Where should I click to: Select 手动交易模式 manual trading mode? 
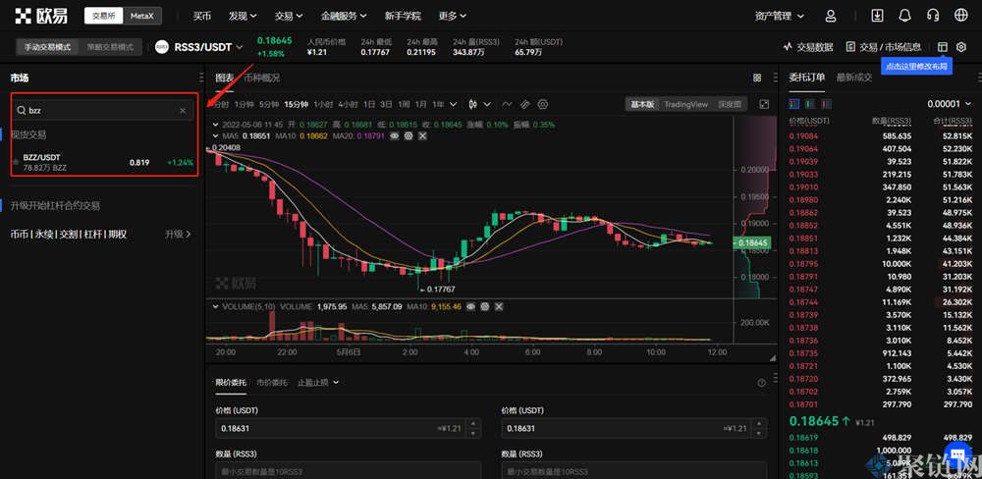[47, 47]
